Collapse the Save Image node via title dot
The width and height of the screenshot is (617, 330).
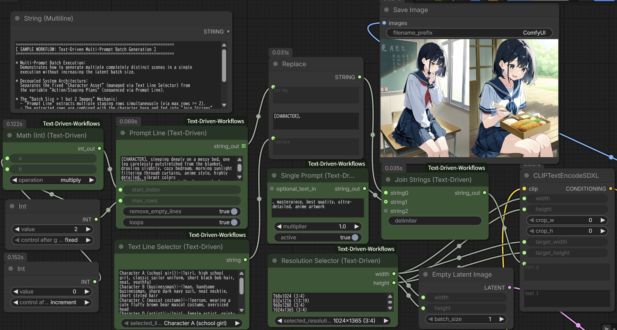pos(387,10)
